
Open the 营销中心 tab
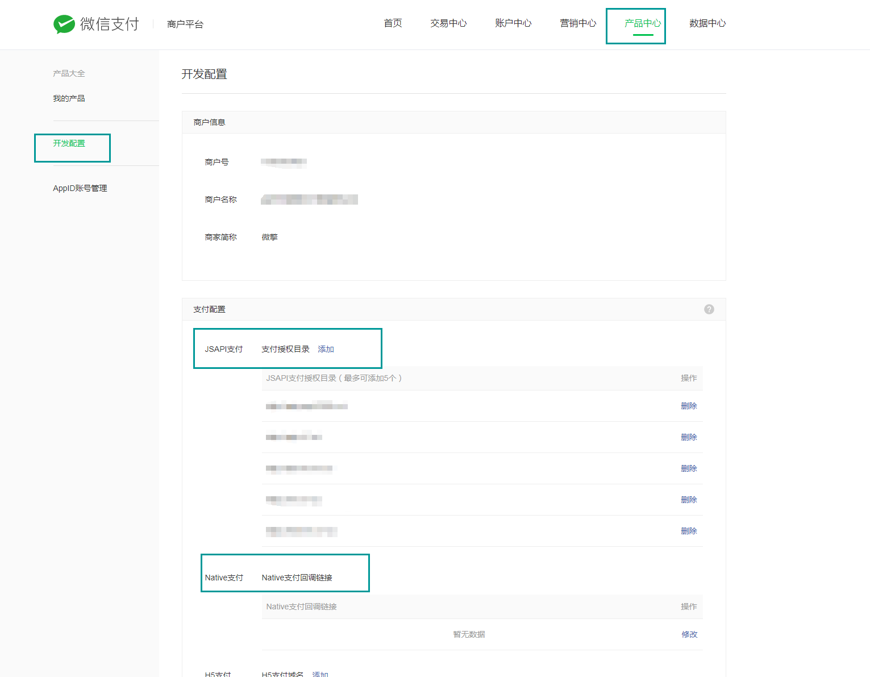(x=578, y=23)
